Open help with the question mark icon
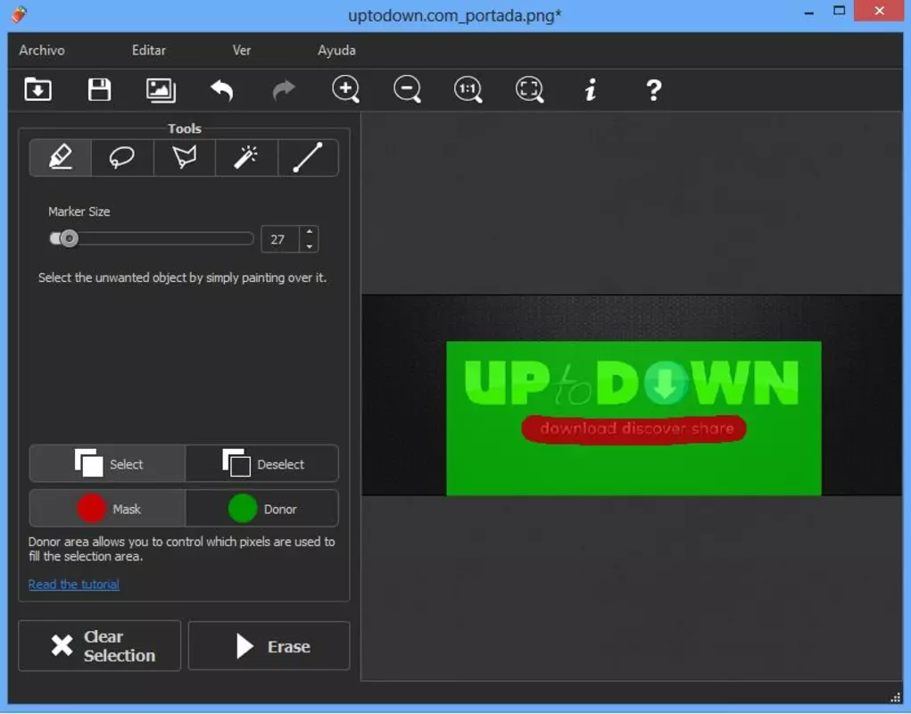Image resolution: width=911 pixels, height=714 pixels. tap(654, 90)
